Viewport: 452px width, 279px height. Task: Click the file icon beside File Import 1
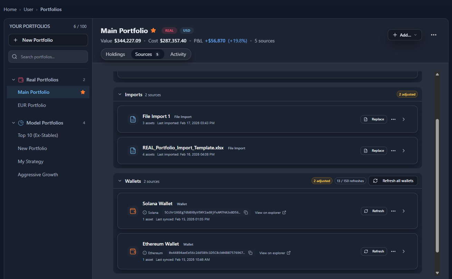click(x=133, y=119)
